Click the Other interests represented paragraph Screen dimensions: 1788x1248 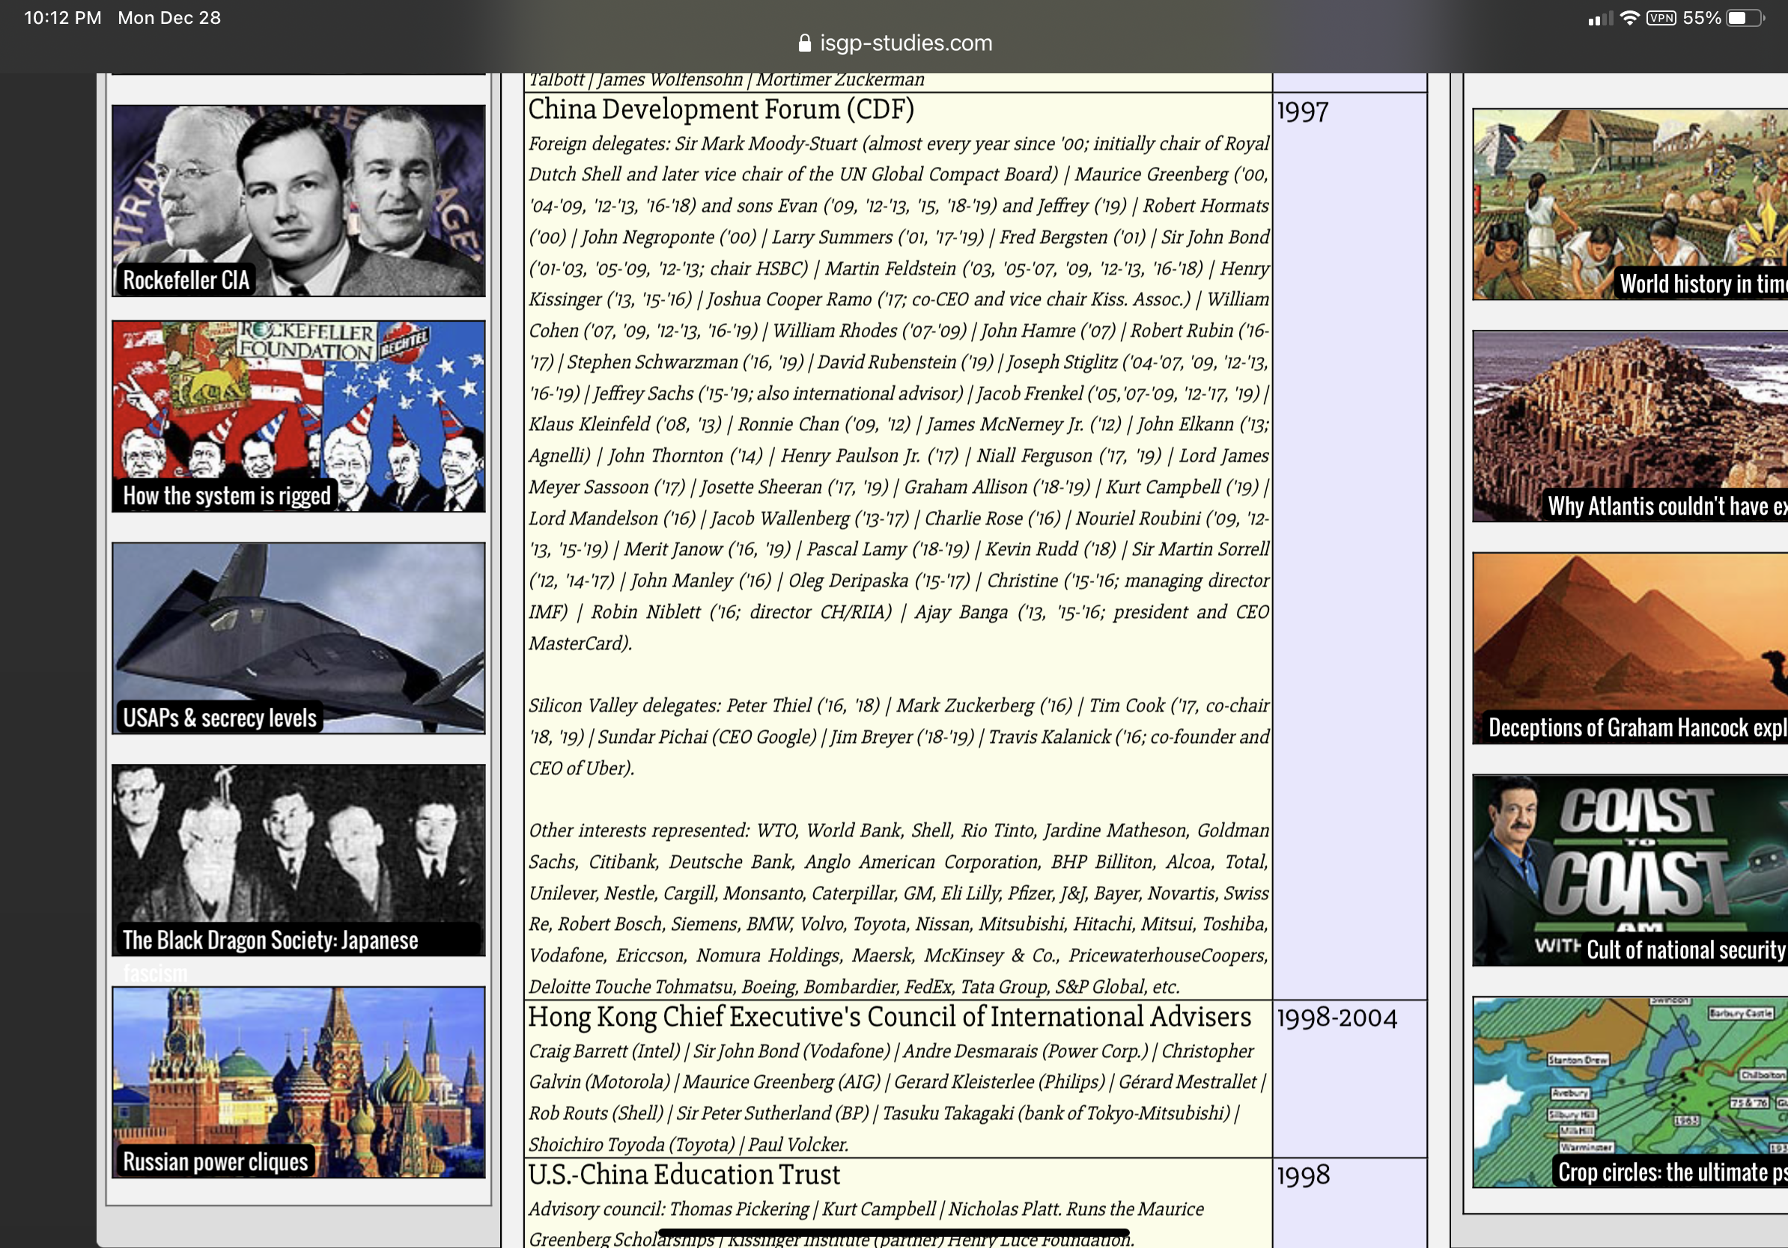(898, 909)
